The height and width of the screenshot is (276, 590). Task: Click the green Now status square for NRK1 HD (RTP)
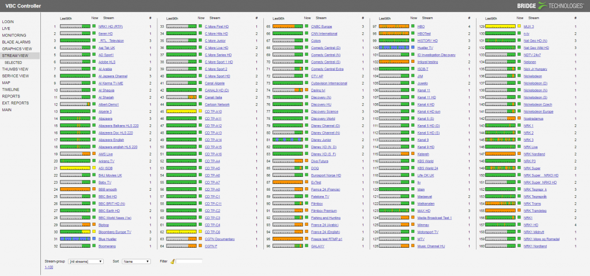pos(94,27)
